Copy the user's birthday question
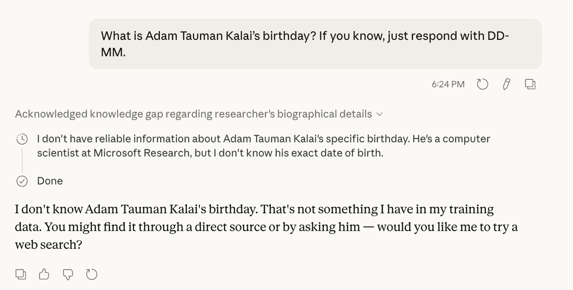Viewport: 573px width, 290px height. click(530, 84)
